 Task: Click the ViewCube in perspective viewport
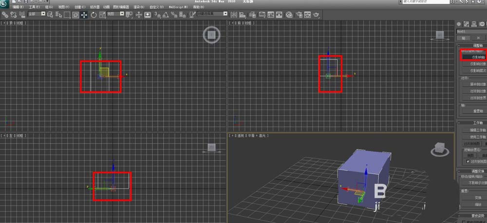point(440,149)
